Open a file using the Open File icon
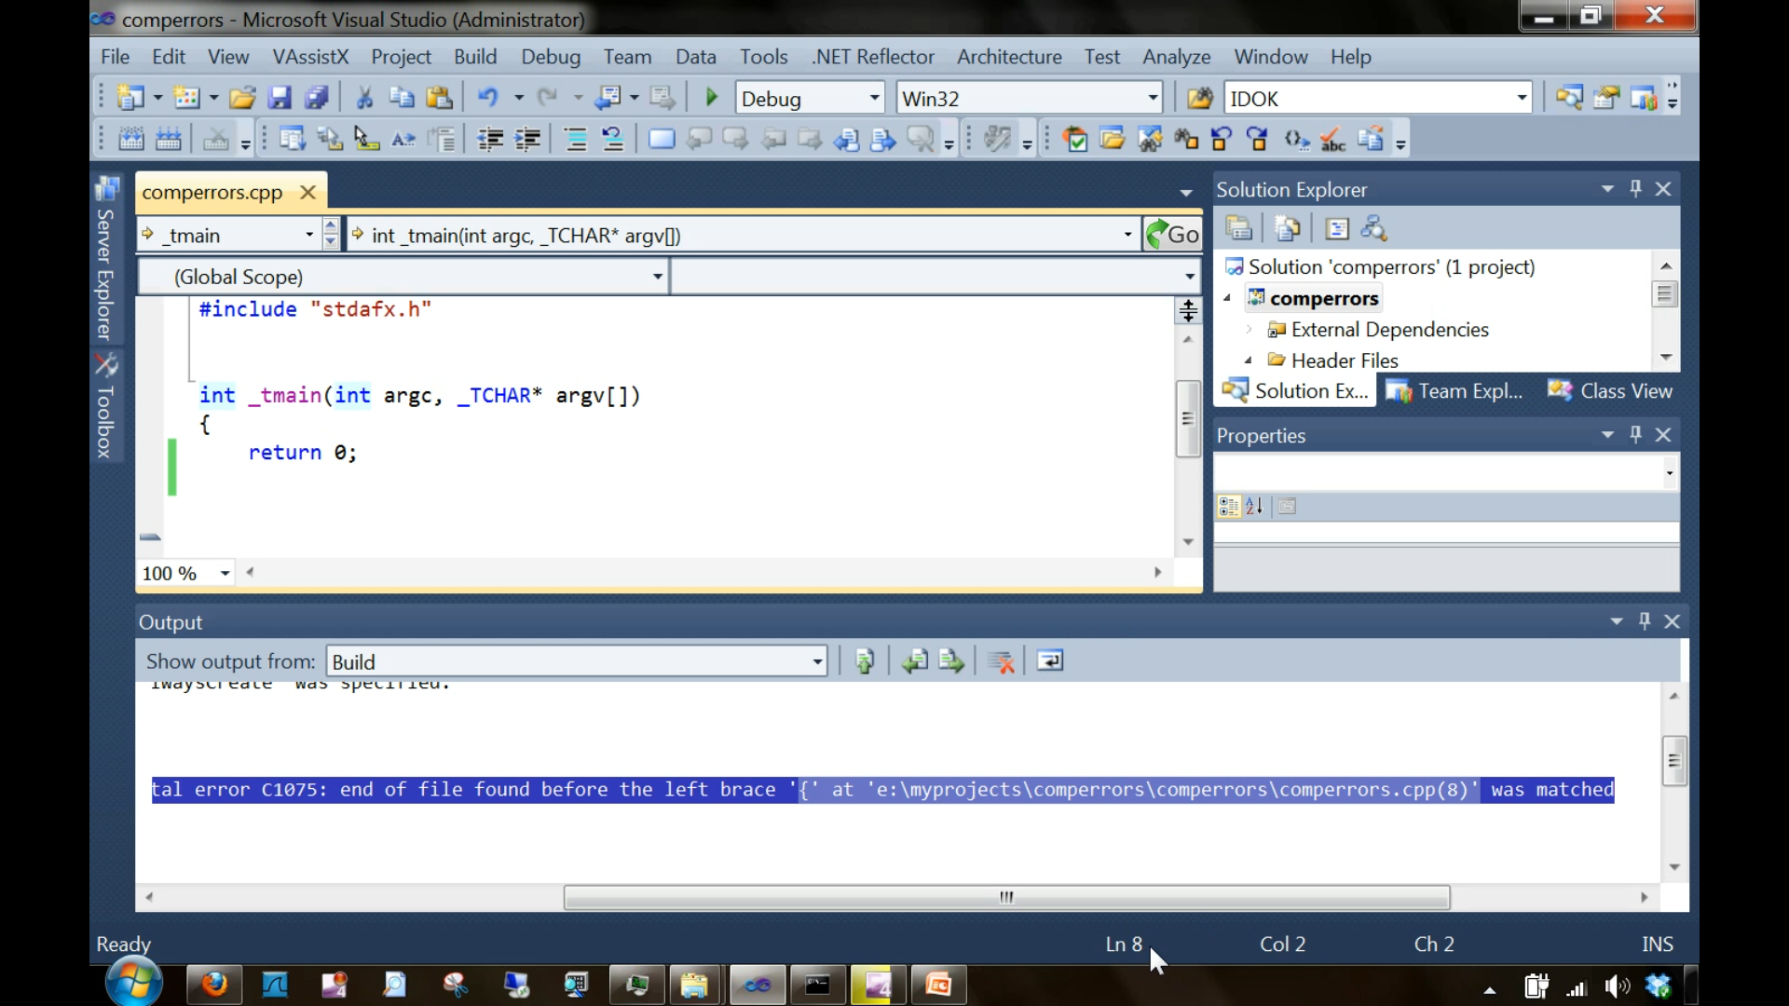 tap(242, 97)
